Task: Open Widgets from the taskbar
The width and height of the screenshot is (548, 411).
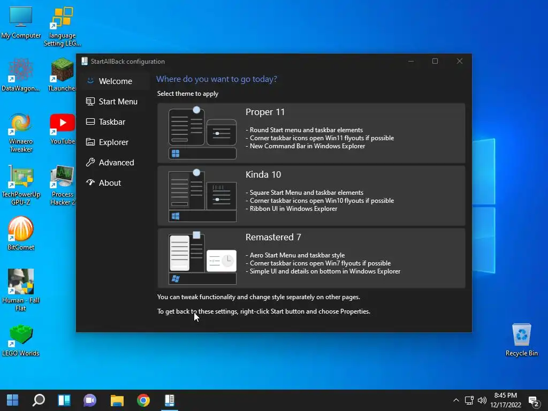Action: (x=64, y=400)
